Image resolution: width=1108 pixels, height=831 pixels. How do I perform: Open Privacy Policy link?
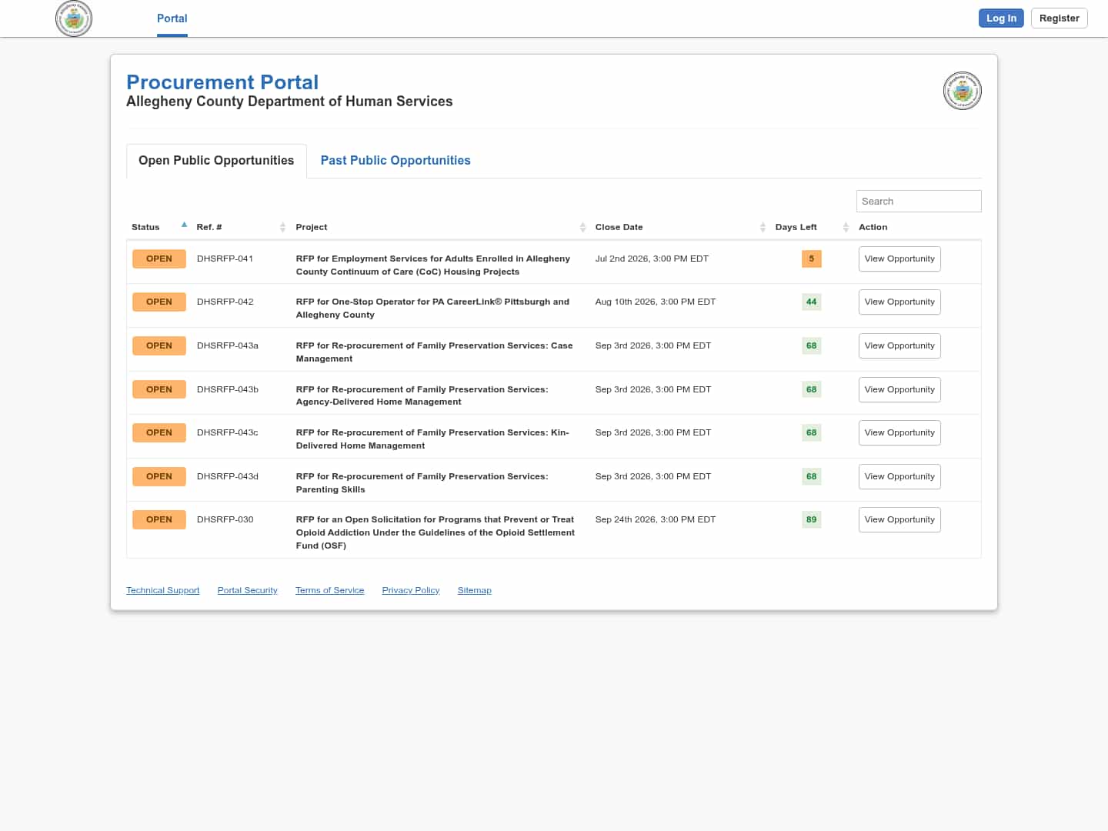point(411,591)
